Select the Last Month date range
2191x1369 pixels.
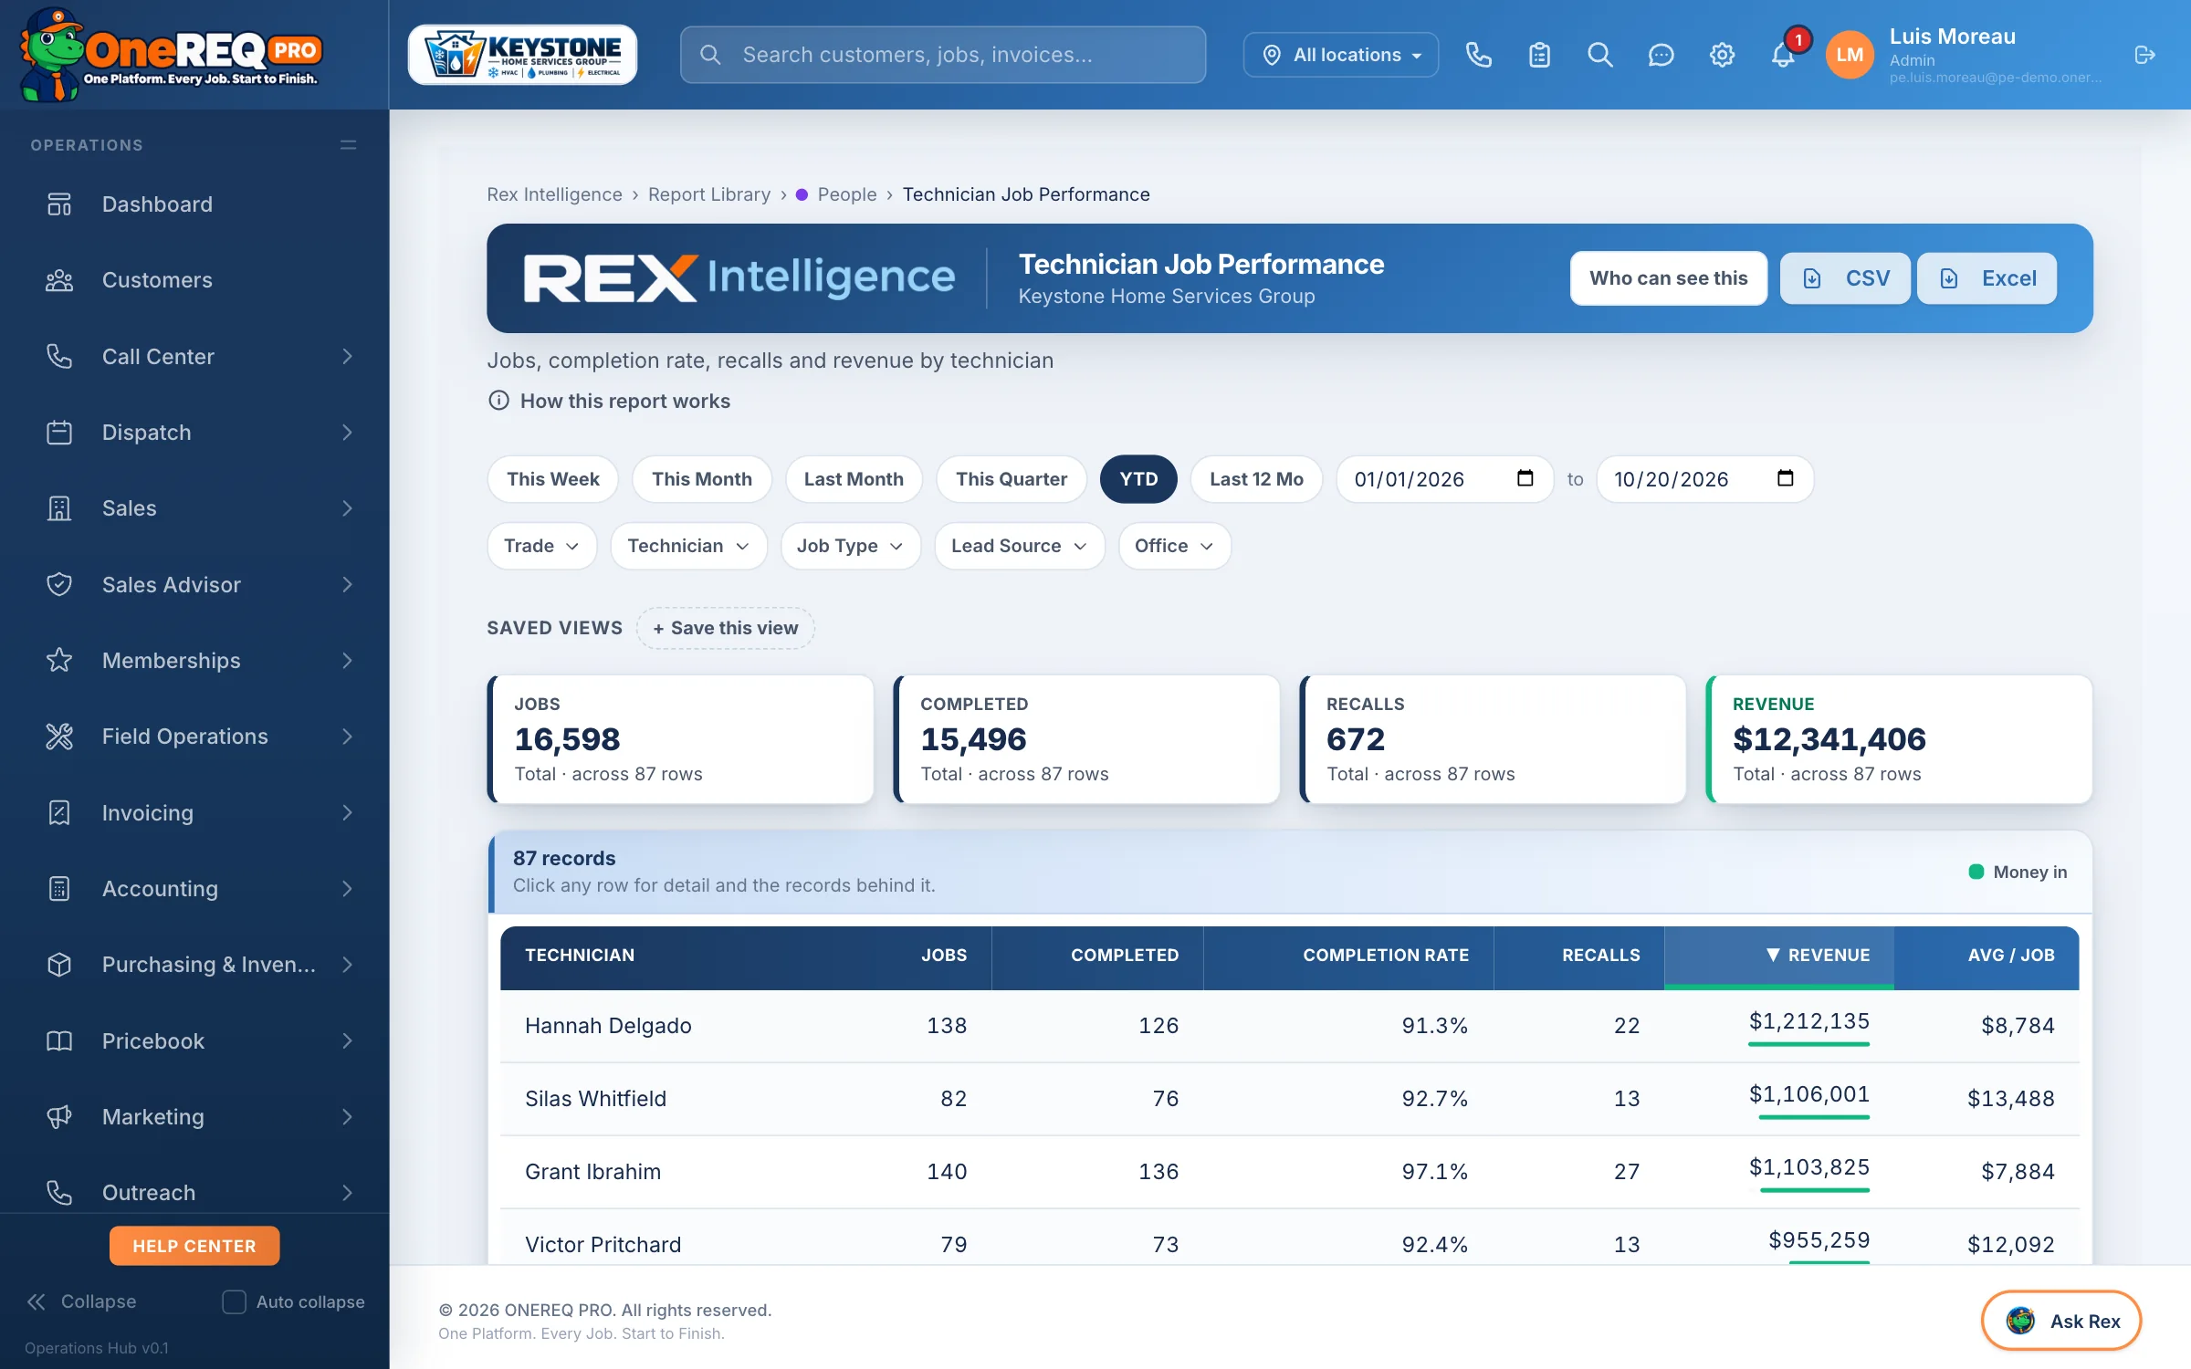[854, 479]
